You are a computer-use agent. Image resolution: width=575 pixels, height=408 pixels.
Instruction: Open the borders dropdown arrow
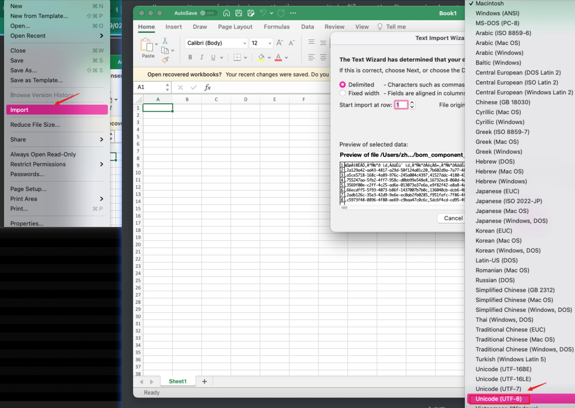point(245,57)
